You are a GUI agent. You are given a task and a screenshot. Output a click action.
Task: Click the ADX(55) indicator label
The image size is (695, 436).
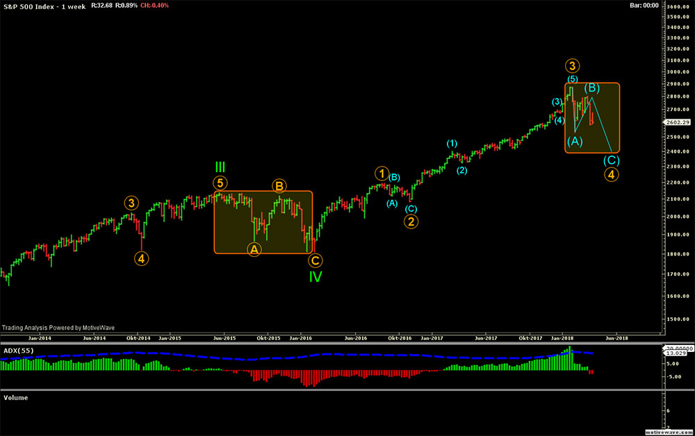point(16,350)
